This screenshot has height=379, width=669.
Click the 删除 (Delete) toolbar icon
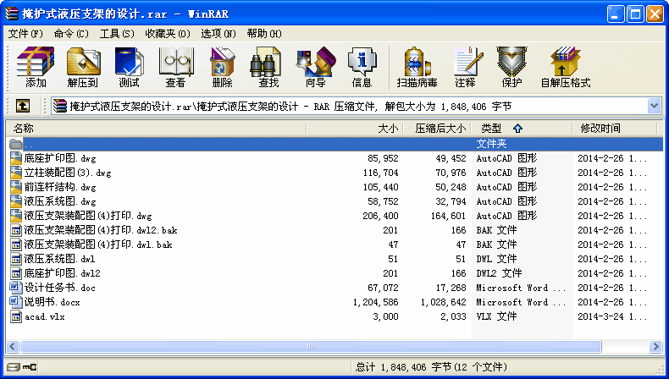[x=222, y=67]
